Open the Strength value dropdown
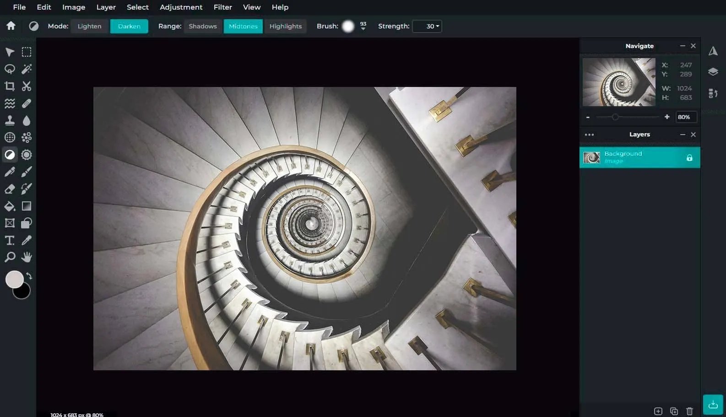The width and height of the screenshot is (726, 417). (427, 26)
